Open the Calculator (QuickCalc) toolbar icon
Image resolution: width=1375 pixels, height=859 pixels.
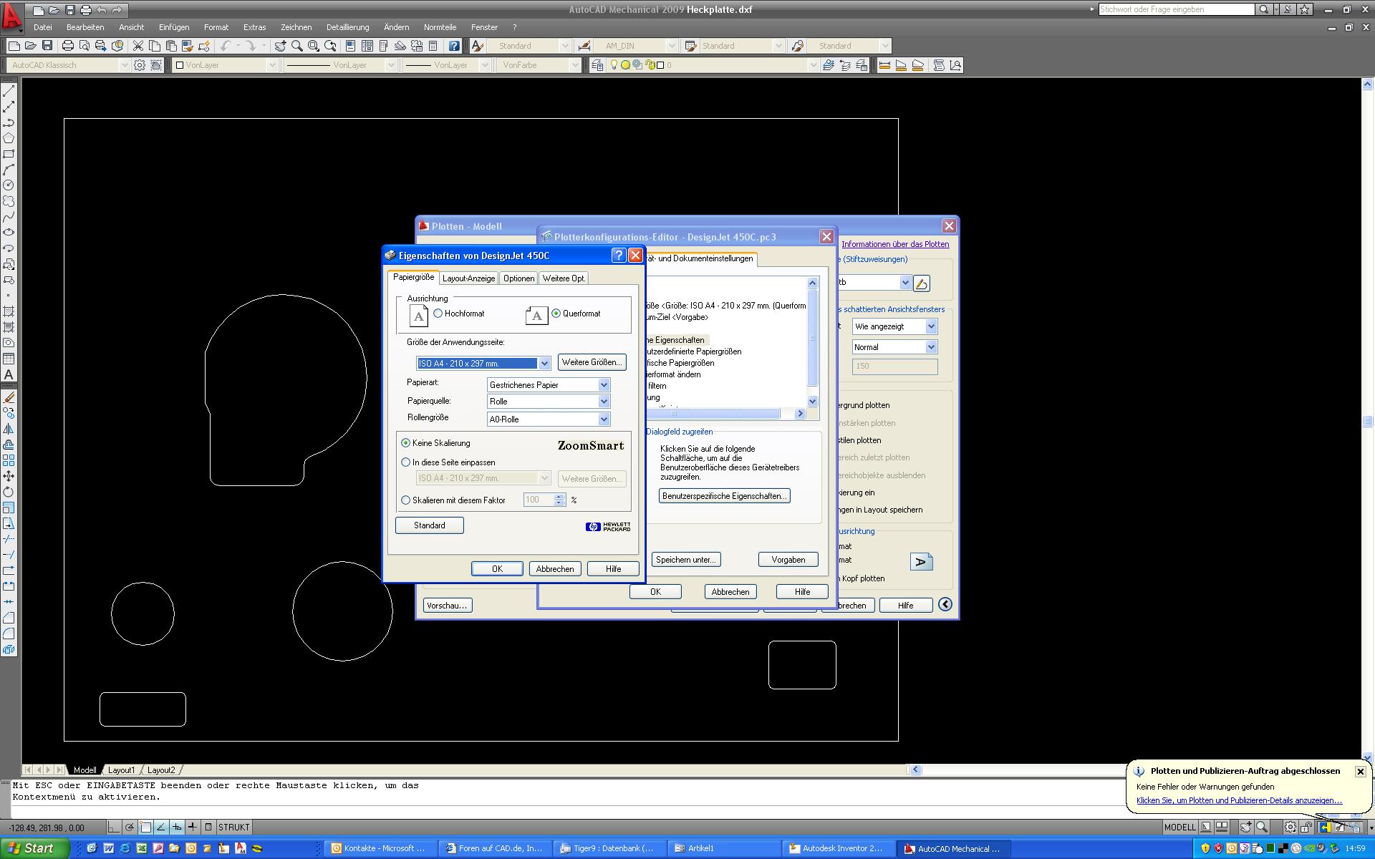(x=433, y=46)
